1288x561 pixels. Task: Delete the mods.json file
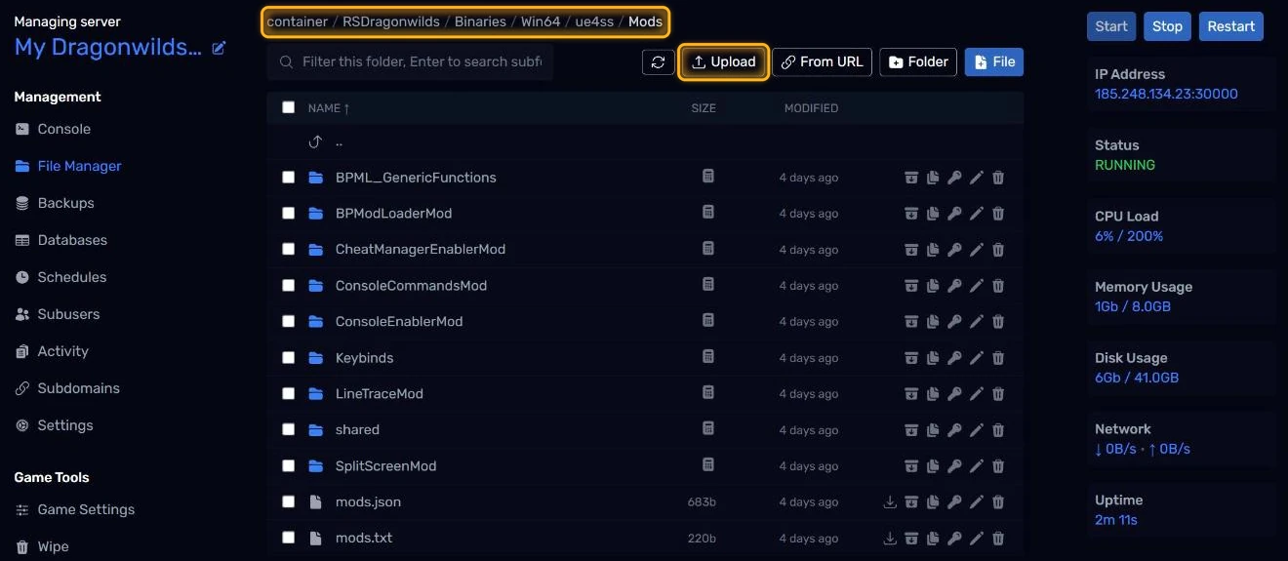(998, 502)
